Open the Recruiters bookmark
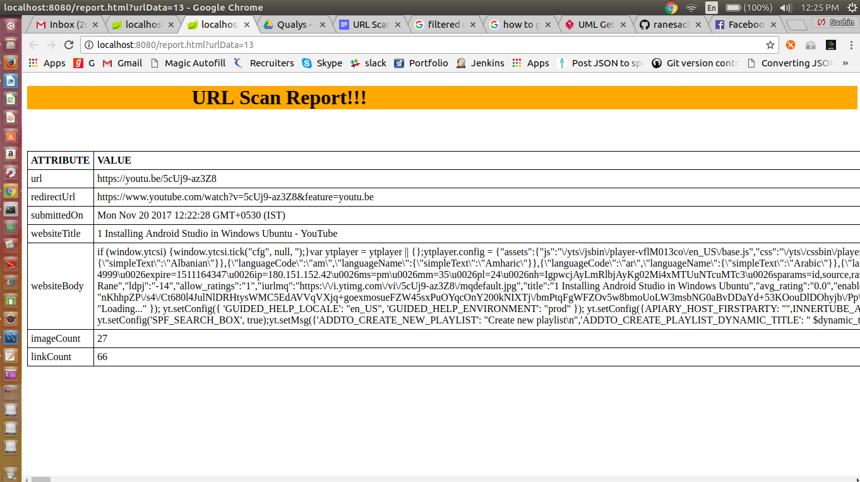Viewport: 860px width, 482px height. coord(264,63)
